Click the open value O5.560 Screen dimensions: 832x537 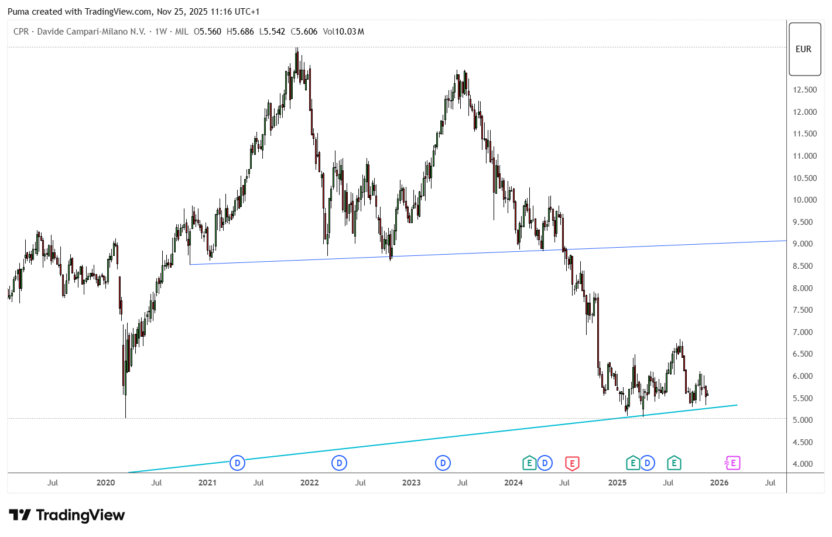208,32
